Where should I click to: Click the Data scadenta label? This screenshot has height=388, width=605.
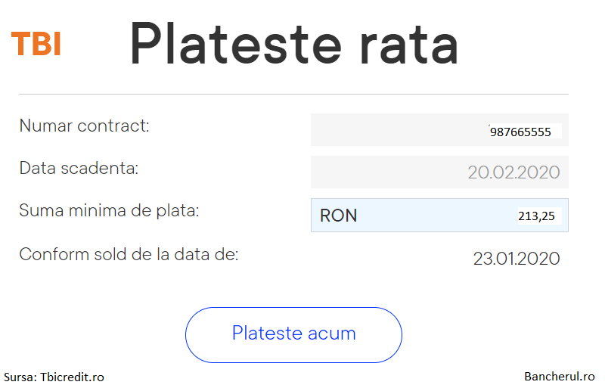click(x=79, y=169)
